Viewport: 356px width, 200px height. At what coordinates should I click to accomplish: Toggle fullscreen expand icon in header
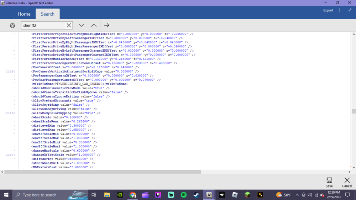click(x=350, y=10)
